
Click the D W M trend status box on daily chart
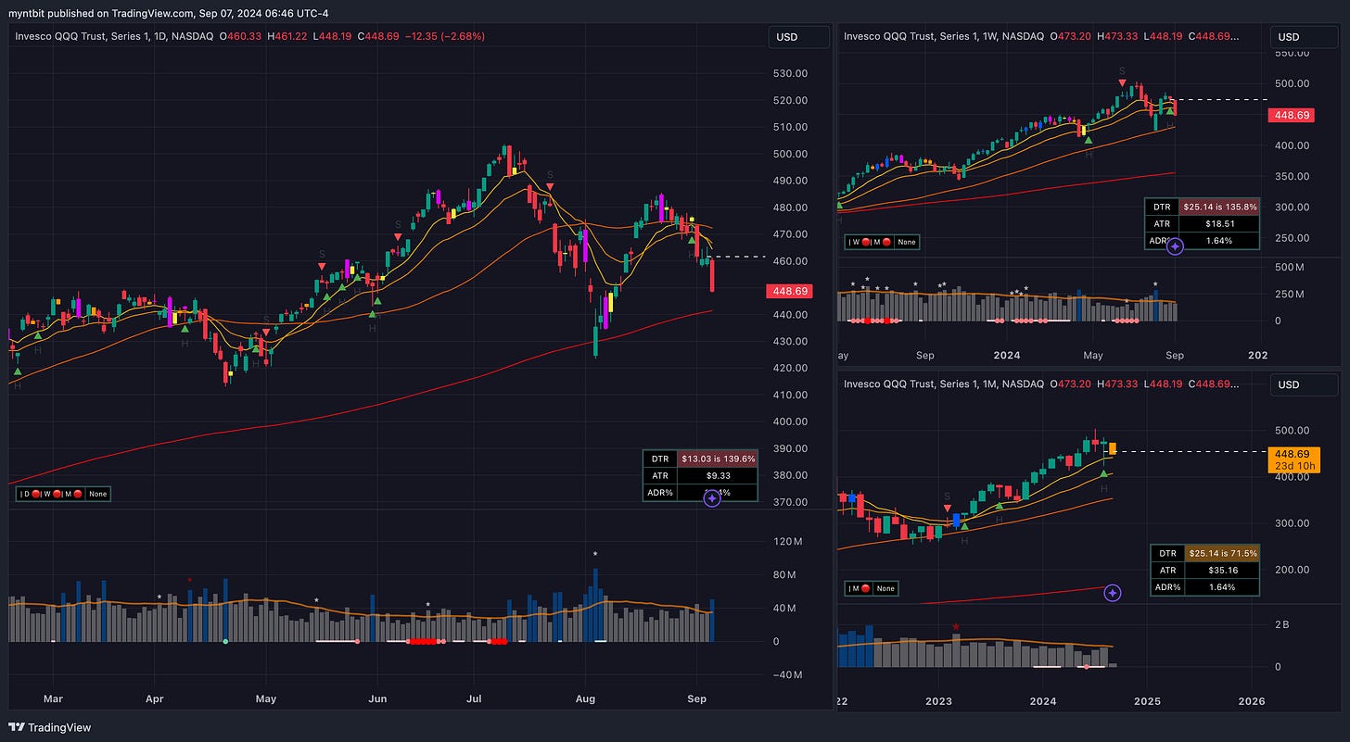[64, 494]
